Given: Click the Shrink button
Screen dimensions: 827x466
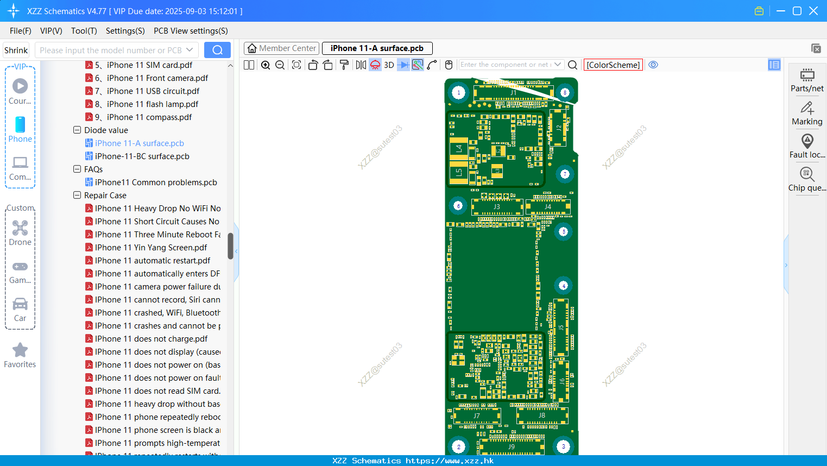Looking at the screenshot, I should (x=16, y=50).
